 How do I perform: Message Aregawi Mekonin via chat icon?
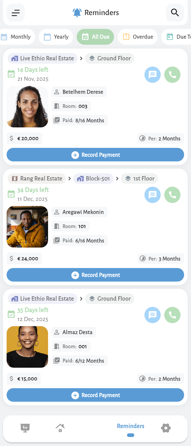[153, 195]
